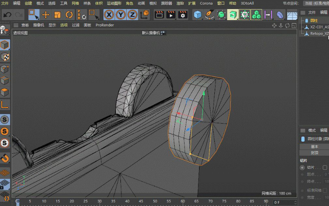Open the viewport hamburger menu

[16, 25]
